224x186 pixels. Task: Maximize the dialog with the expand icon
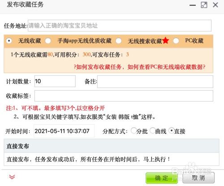204,5
